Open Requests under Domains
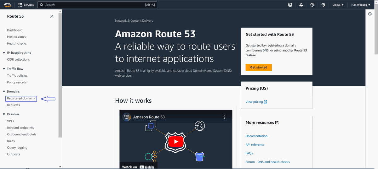Screen dimensions: 378x169 click(13, 105)
